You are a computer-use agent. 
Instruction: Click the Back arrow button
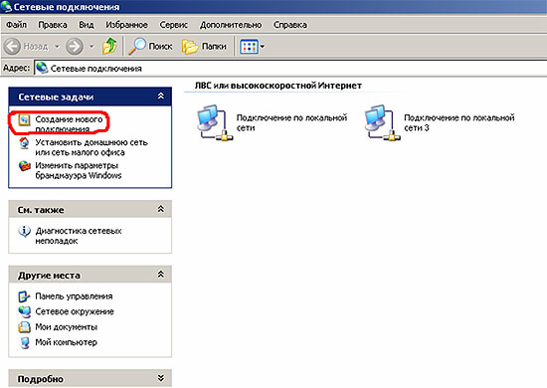pos(12,46)
